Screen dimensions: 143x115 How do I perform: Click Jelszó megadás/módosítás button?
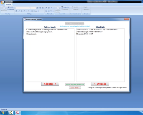[x=75, y=85]
